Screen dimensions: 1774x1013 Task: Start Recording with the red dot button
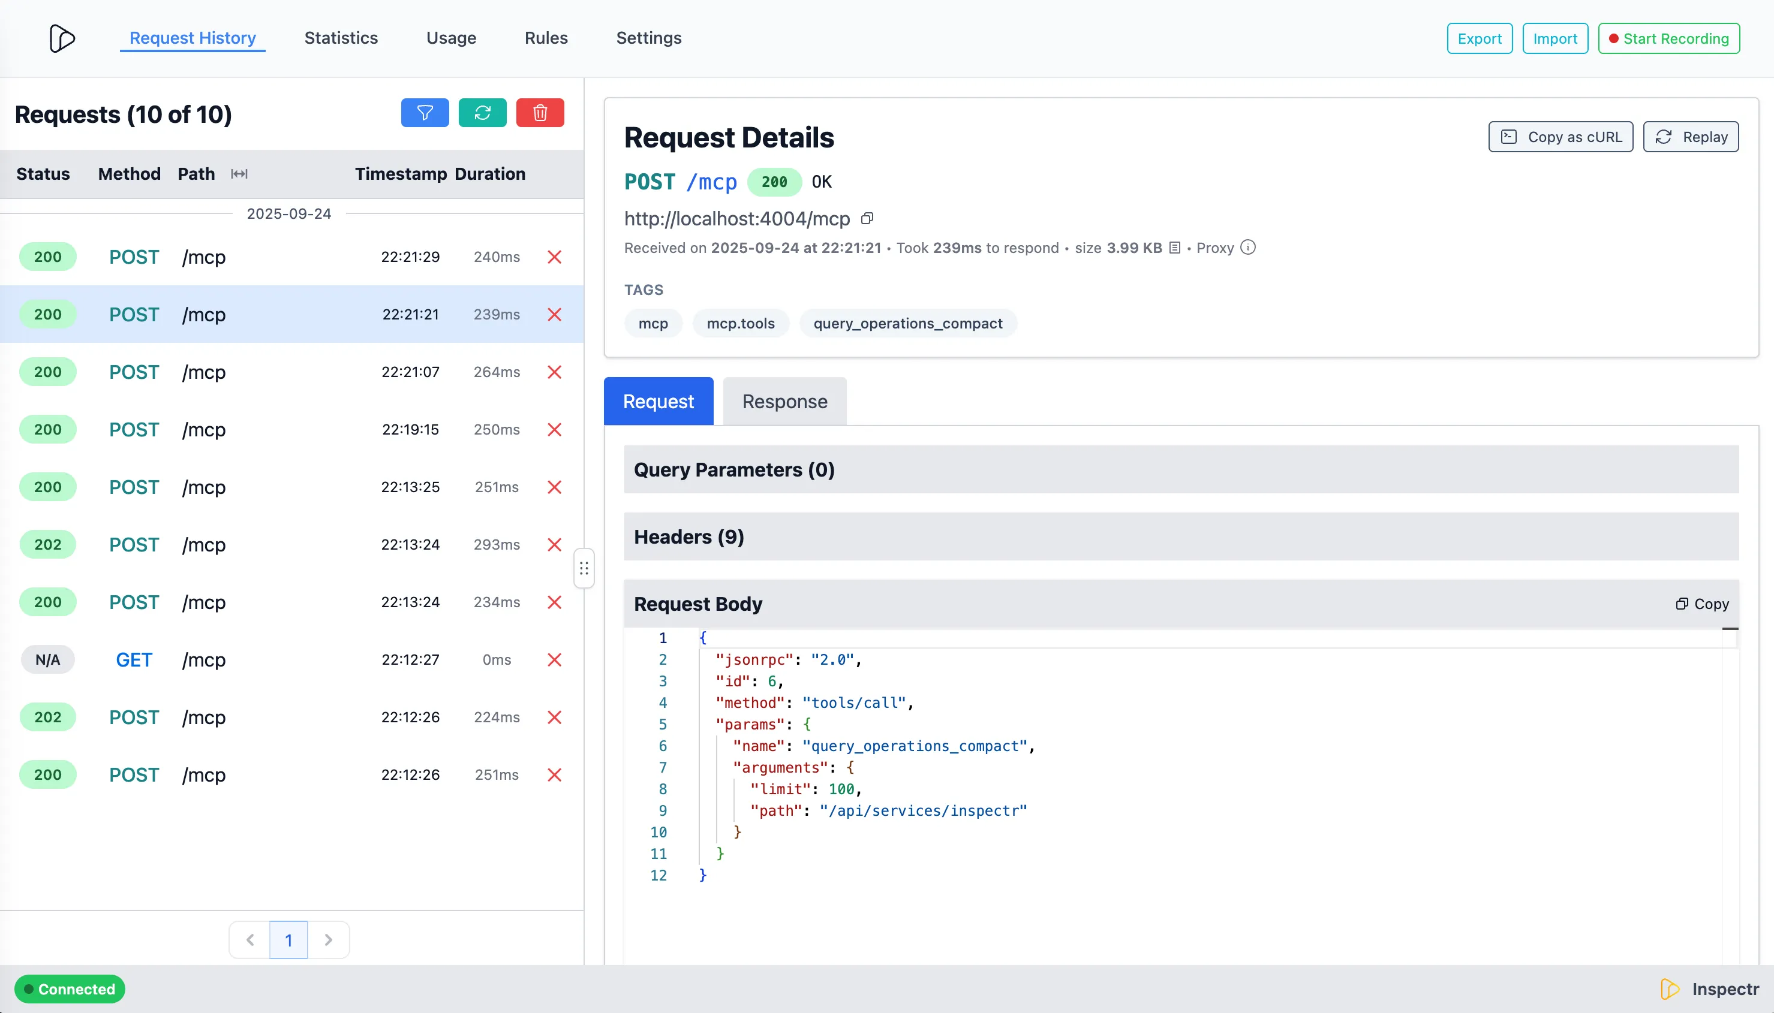[1668, 38]
